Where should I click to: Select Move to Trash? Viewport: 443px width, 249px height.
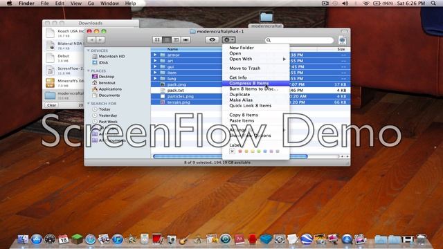(256, 68)
